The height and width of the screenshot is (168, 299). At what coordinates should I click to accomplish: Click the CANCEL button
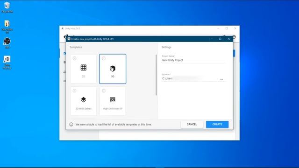pyautogui.click(x=192, y=125)
